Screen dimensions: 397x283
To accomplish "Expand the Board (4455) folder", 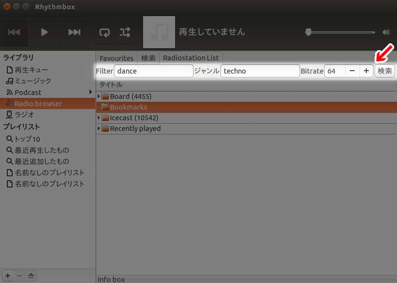I will tap(99, 96).
